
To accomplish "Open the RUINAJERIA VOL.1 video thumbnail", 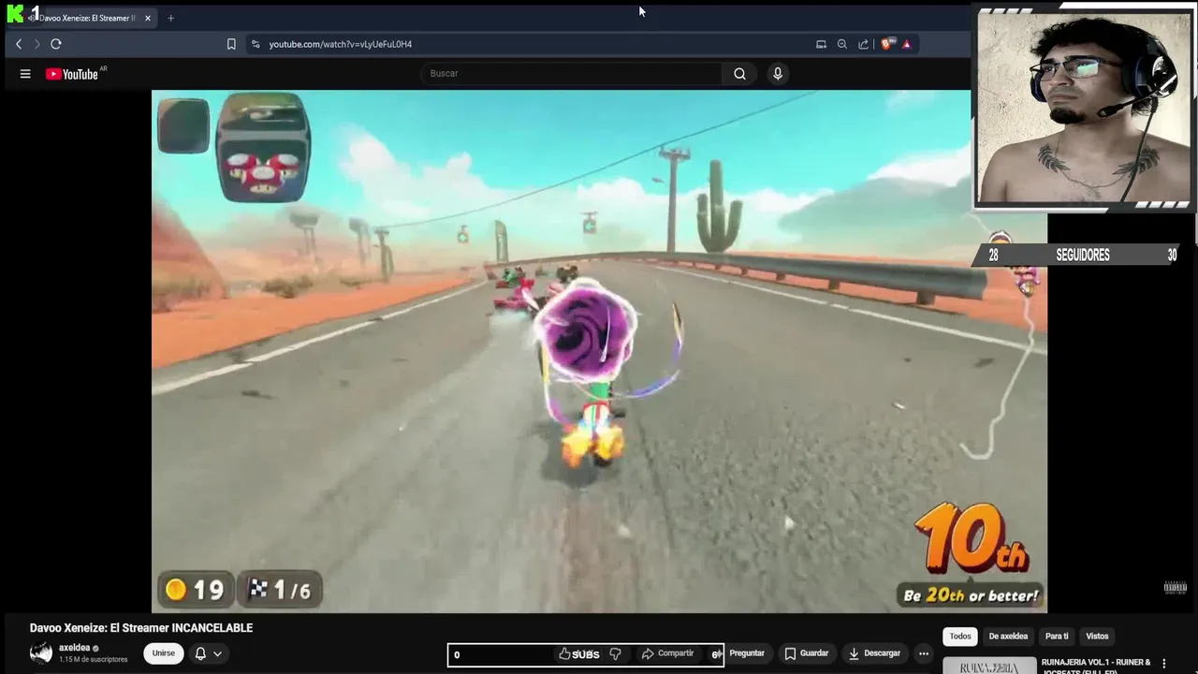I will tap(989, 666).
